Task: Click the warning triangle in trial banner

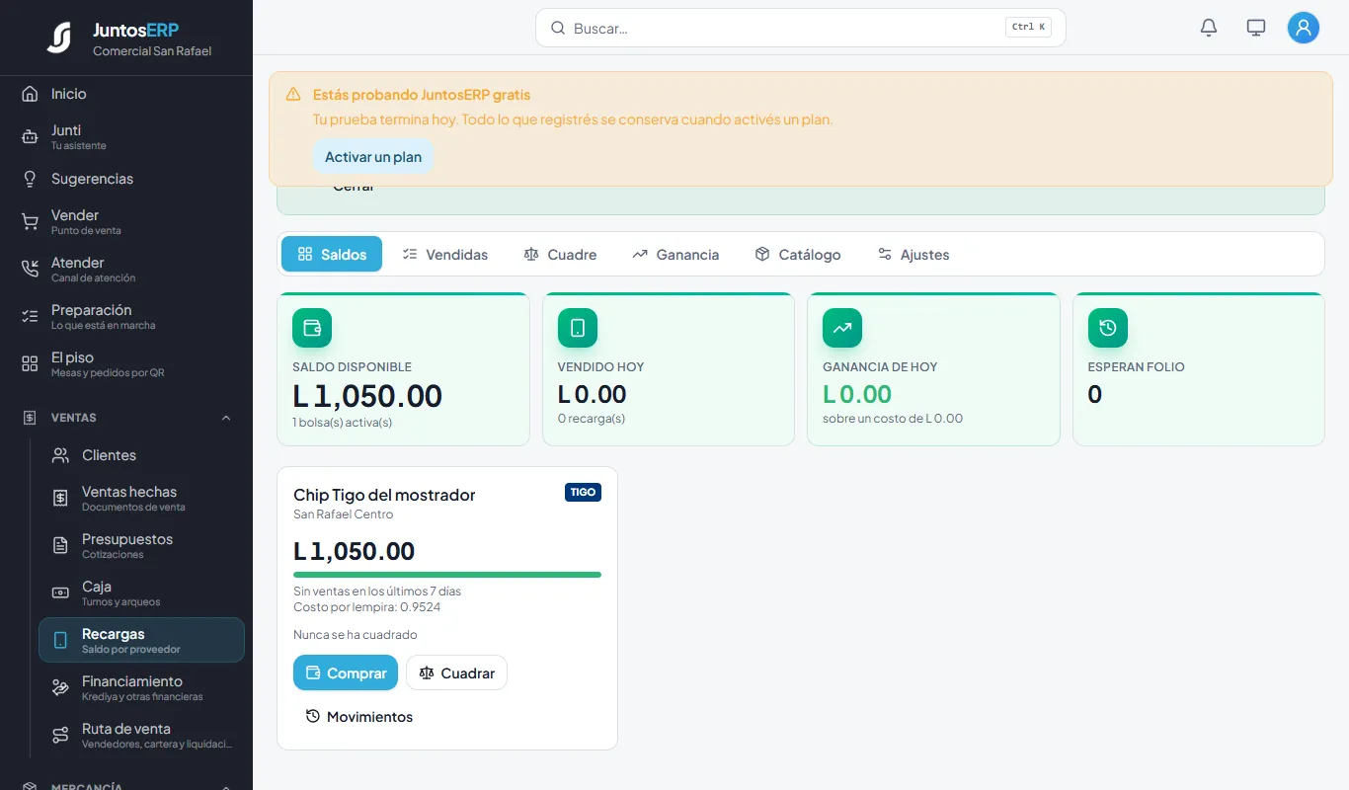Action: point(293,95)
